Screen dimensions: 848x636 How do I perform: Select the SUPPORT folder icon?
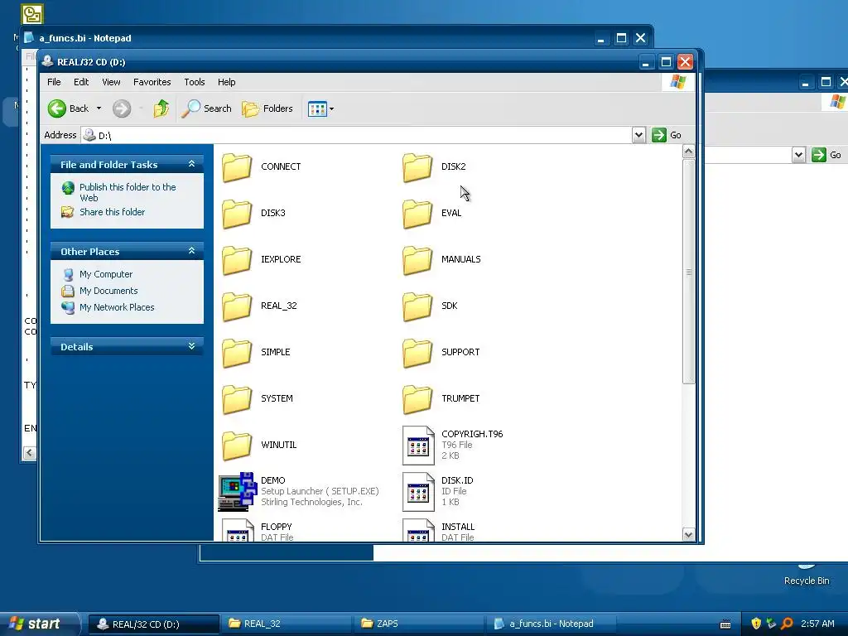pos(417,353)
